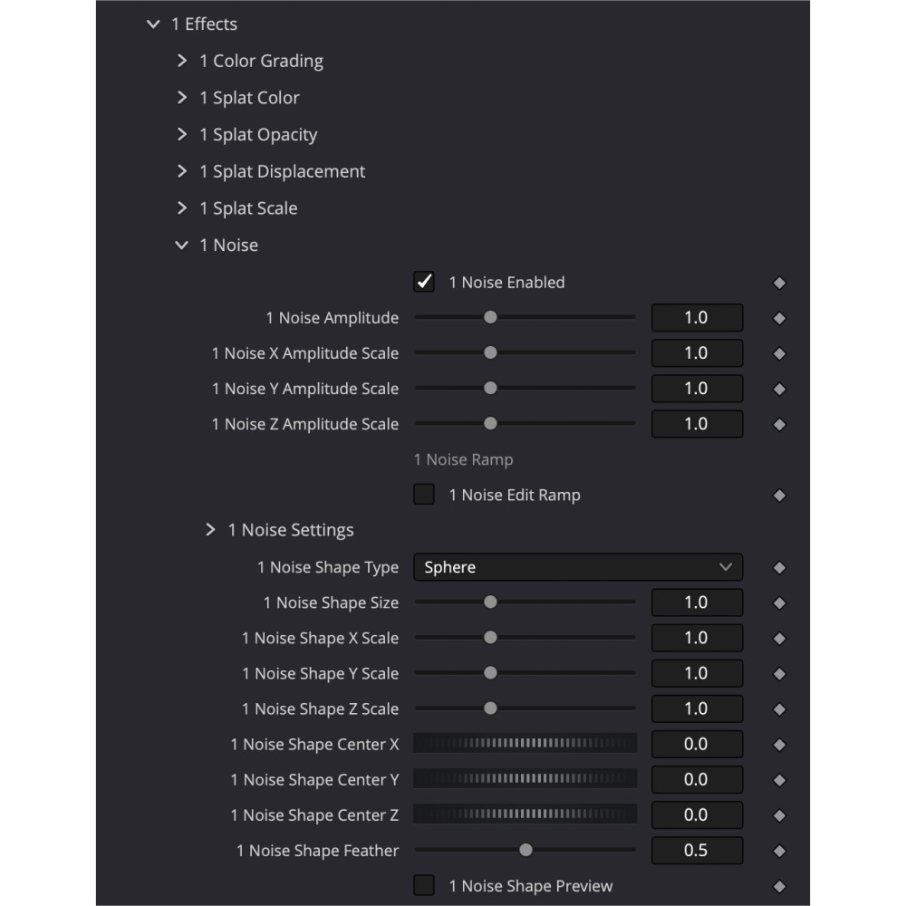Image resolution: width=906 pixels, height=906 pixels.
Task: Click the Noise Shape Center Z value field
Action: pyautogui.click(x=697, y=815)
